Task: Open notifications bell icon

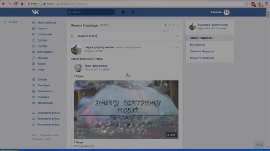Action: 123,12
